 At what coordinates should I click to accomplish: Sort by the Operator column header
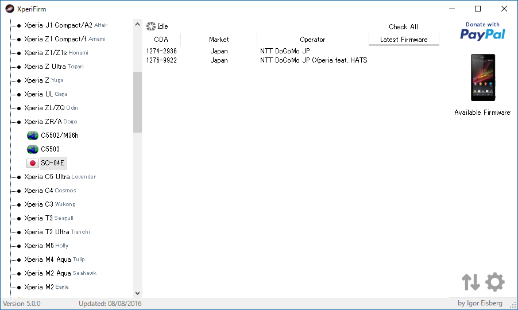point(312,40)
